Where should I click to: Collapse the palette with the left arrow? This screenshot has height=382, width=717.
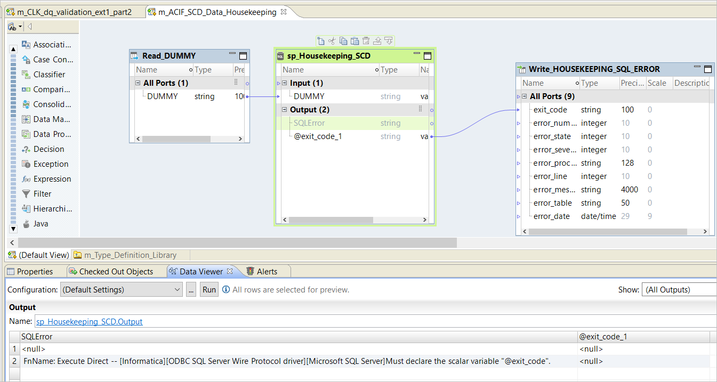[30, 27]
